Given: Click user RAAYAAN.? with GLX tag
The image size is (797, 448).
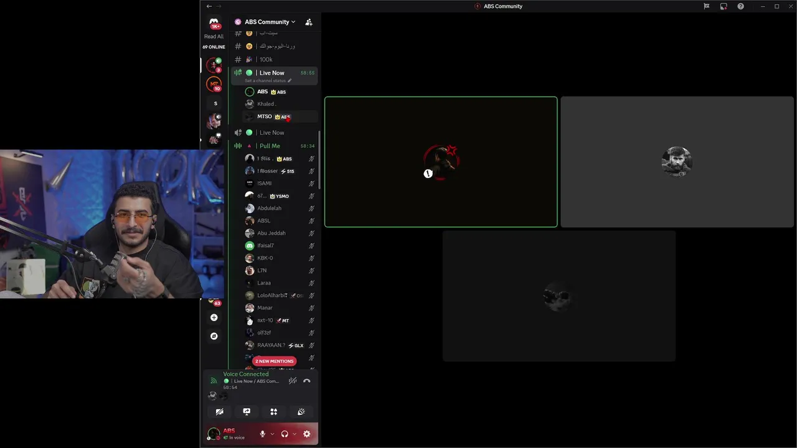Looking at the screenshot, I should coord(280,345).
